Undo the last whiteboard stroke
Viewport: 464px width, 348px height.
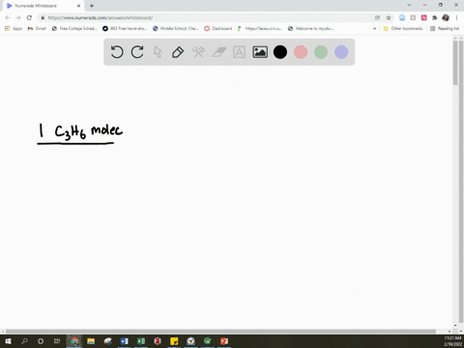click(x=117, y=52)
